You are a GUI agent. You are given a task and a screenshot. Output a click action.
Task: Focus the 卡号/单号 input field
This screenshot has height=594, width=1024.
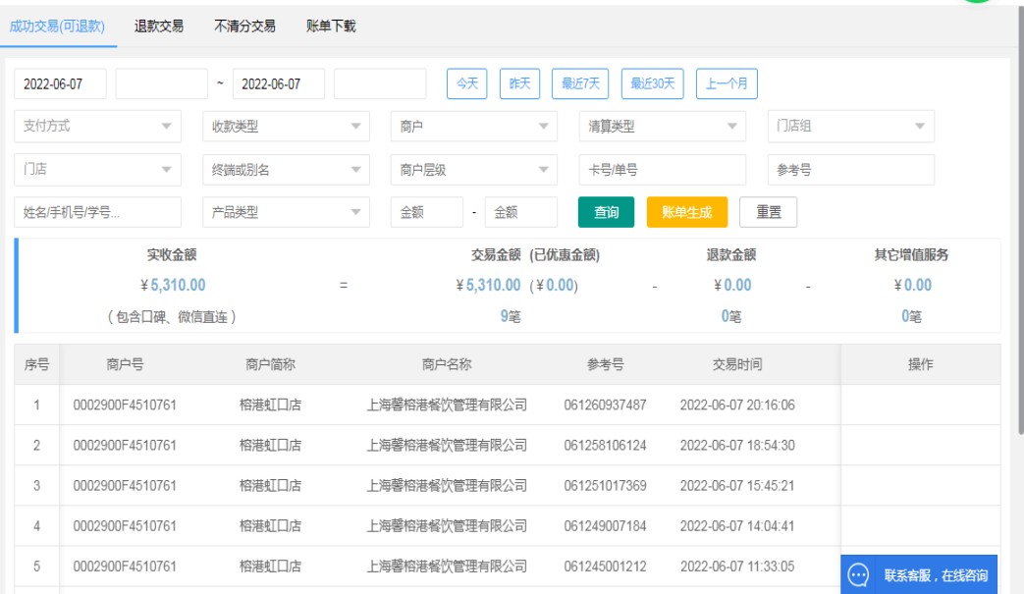(662, 170)
